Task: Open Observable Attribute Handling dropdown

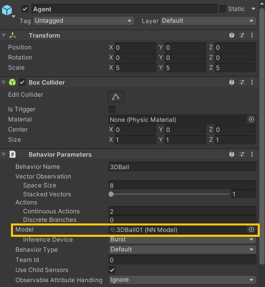Action: coord(182,280)
